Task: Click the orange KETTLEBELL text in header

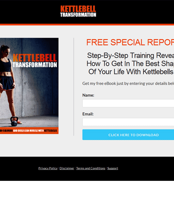Action: [x=78, y=9]
